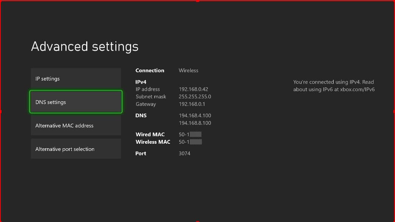The height and width of the screenshot is (222, 395).
Task: Click the gateway value 192.168.0.1
Action: pos(192,104)
